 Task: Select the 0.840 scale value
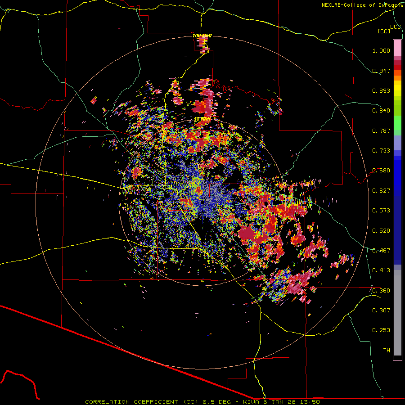point(381,111)
